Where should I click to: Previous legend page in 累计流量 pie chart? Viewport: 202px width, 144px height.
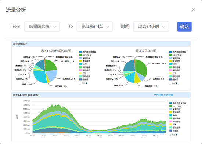coord(170,84)
